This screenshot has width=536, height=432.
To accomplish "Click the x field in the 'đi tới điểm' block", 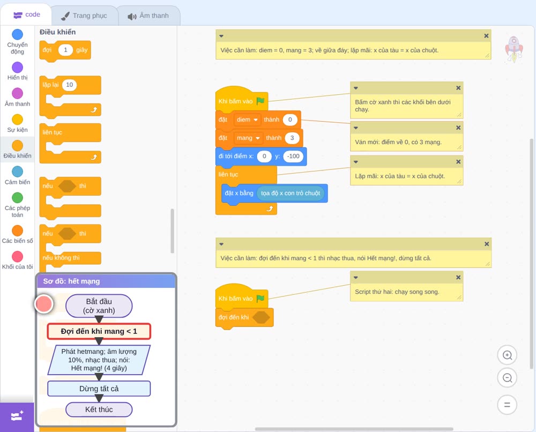I will pyautogui.click(x=264, y=157).
